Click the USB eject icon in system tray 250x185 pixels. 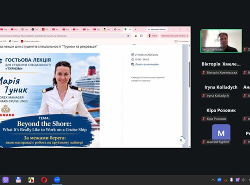[x=231, y=179]
